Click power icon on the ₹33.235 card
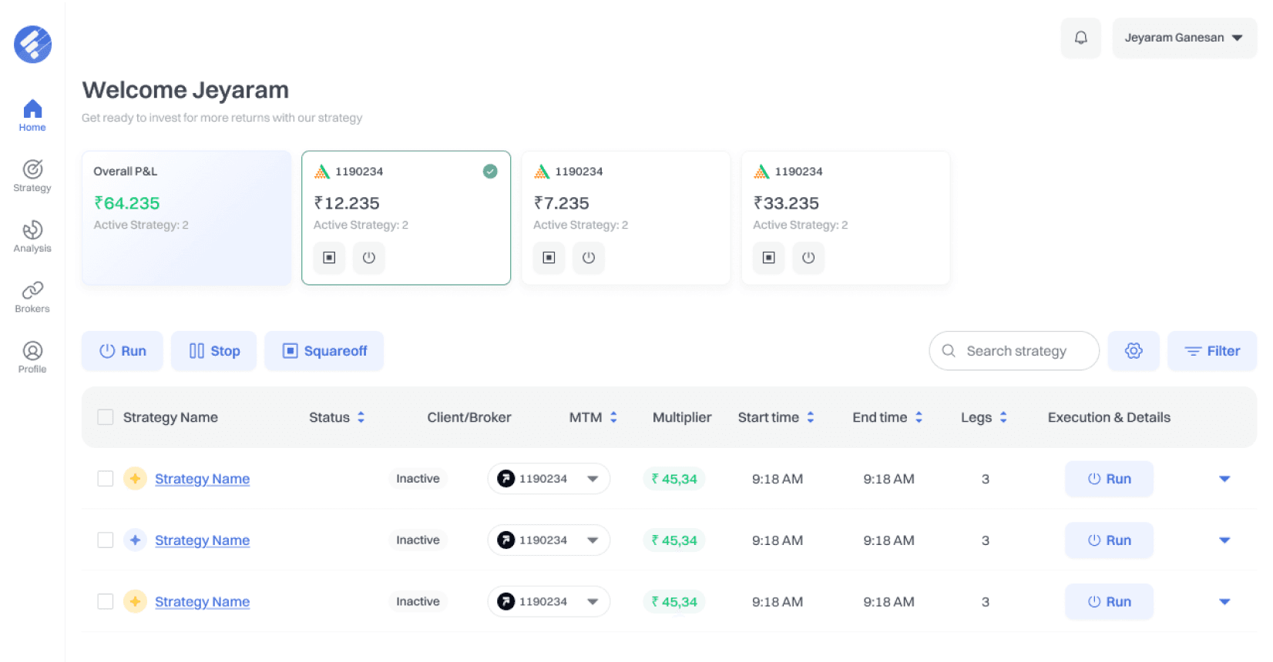Image resolution: width=1273 pixels, height=662 pixels. point(808,258)
